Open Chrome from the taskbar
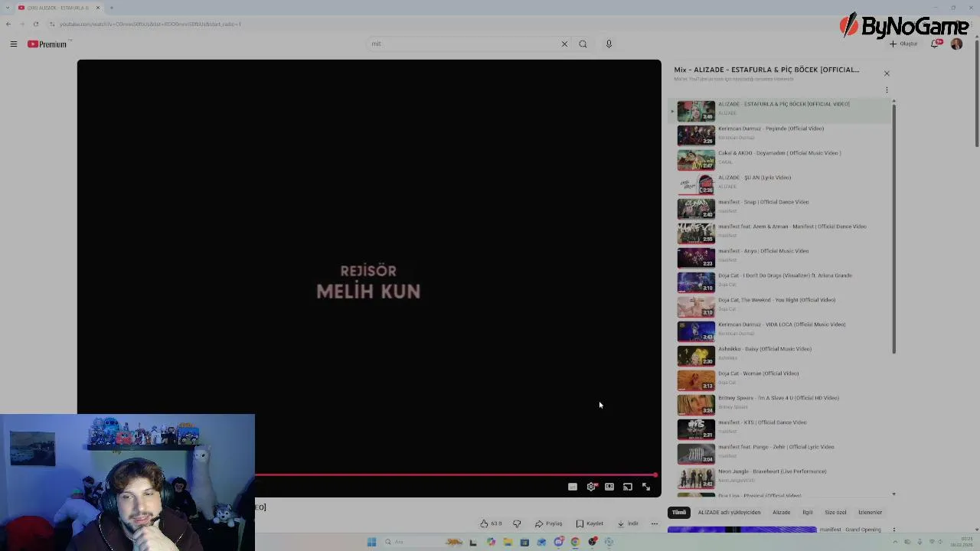The image size is (980, 551). [575, 542]
